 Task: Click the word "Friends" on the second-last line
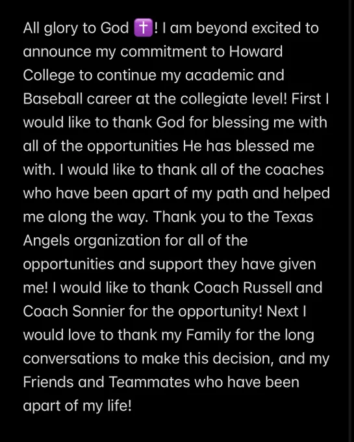tap(48, 382)
